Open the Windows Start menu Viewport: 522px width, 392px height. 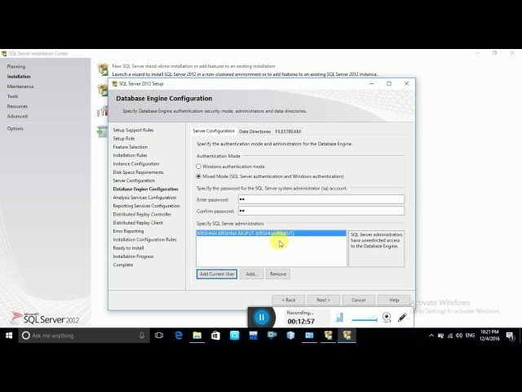point(9,336)
